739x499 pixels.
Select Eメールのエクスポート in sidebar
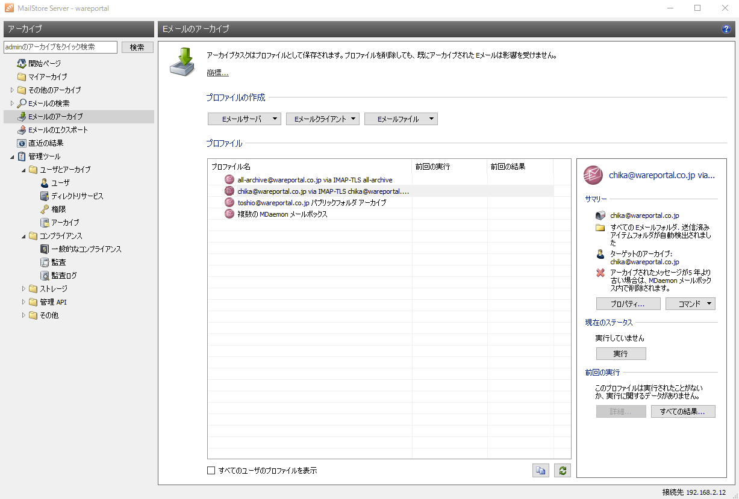click(58, 130)
